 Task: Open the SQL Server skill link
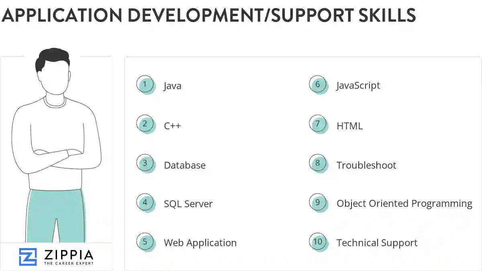(188, 204)
